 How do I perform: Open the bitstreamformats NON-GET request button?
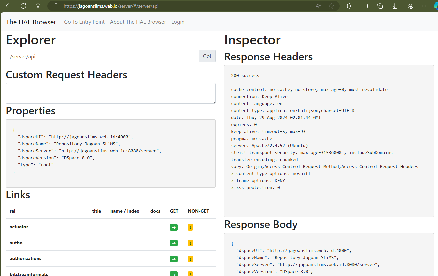190,274
